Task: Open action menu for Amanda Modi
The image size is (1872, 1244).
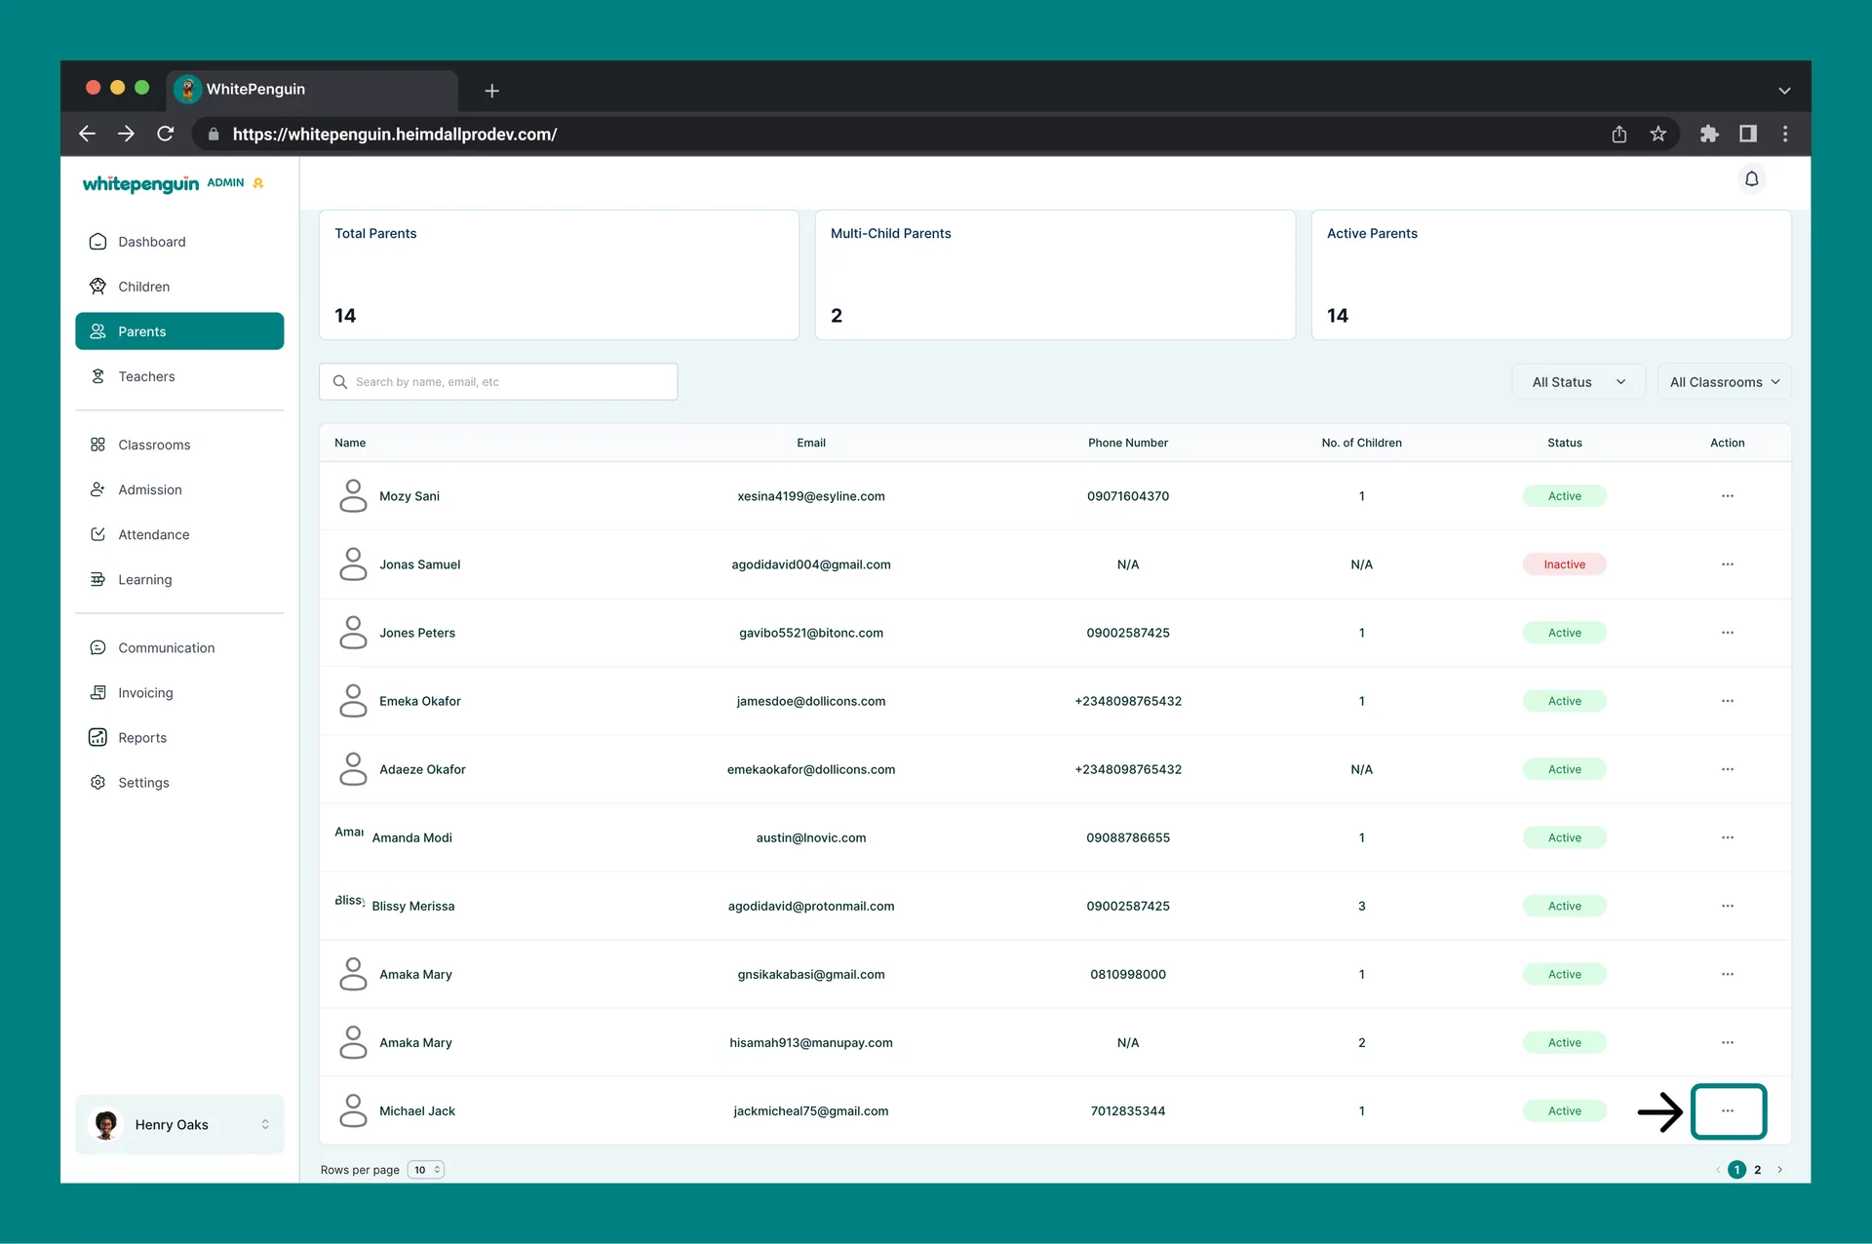Action: [x=1727, y=837]
